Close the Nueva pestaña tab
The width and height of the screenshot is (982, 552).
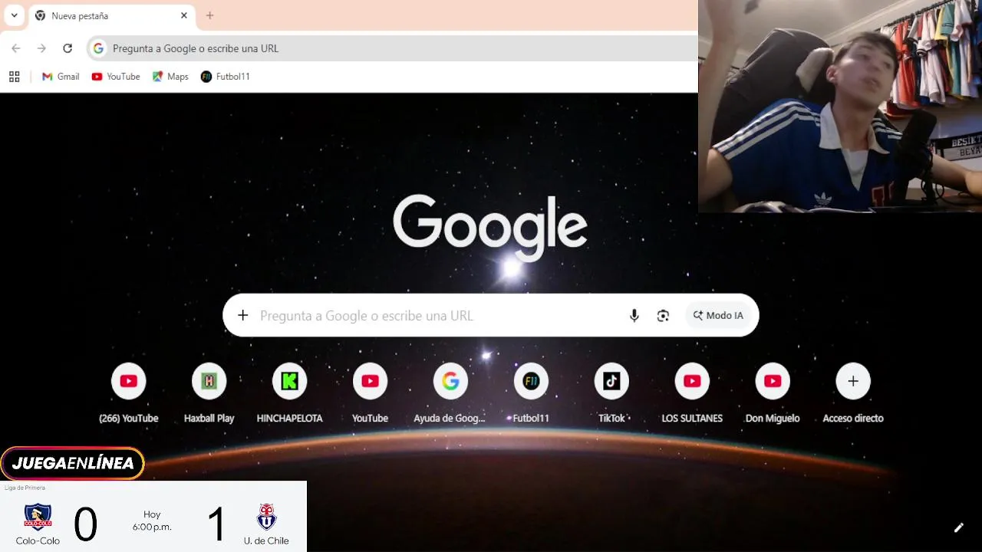[x=184, y=15]
